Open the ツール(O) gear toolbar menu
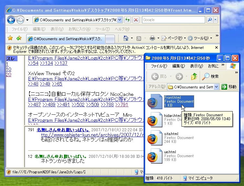Screen dimensions: 244x186 [200, 38]
